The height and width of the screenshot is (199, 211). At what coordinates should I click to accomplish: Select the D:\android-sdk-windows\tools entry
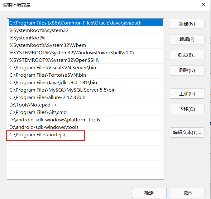[85, 127]
